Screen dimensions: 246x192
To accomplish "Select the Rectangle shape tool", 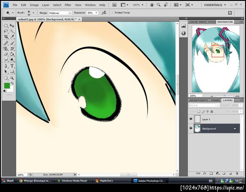I will [x=12, y=72].
